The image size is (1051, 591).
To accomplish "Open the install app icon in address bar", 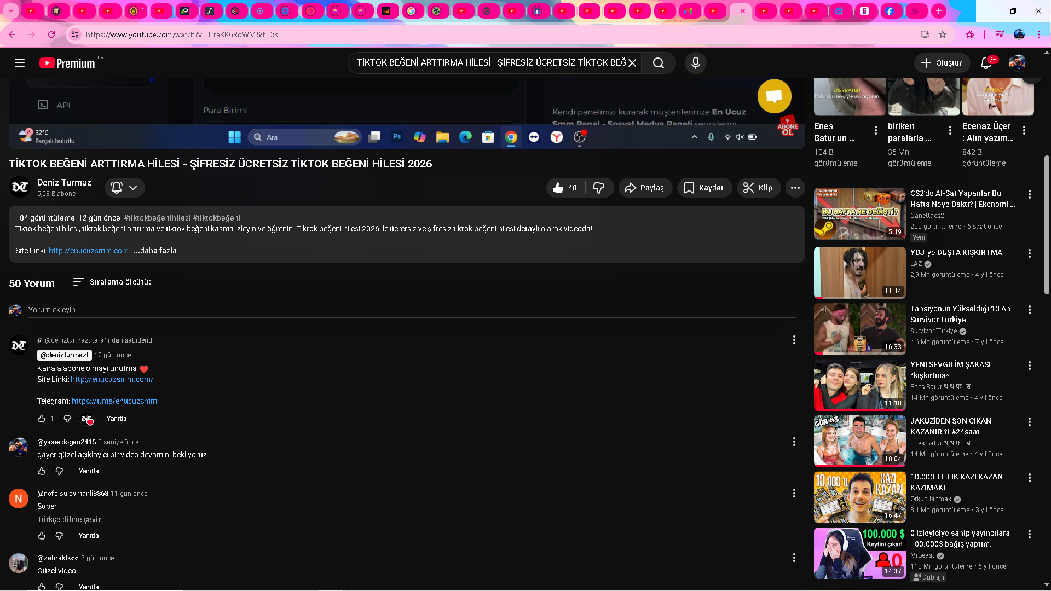I will 925,34.
